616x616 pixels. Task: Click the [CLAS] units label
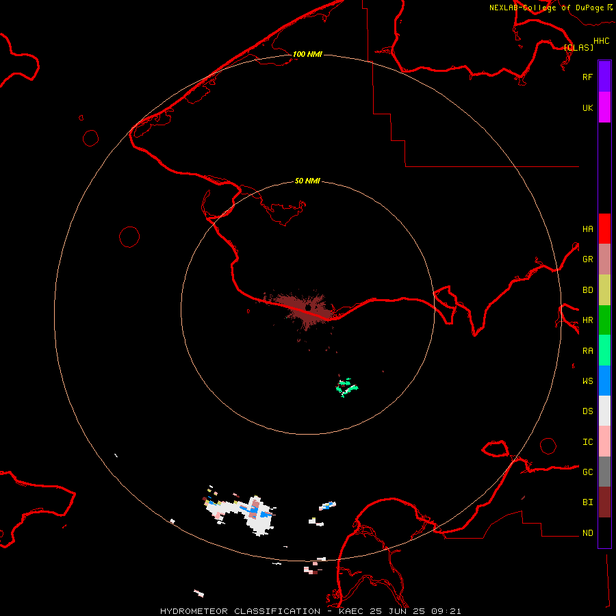[578, 47]
